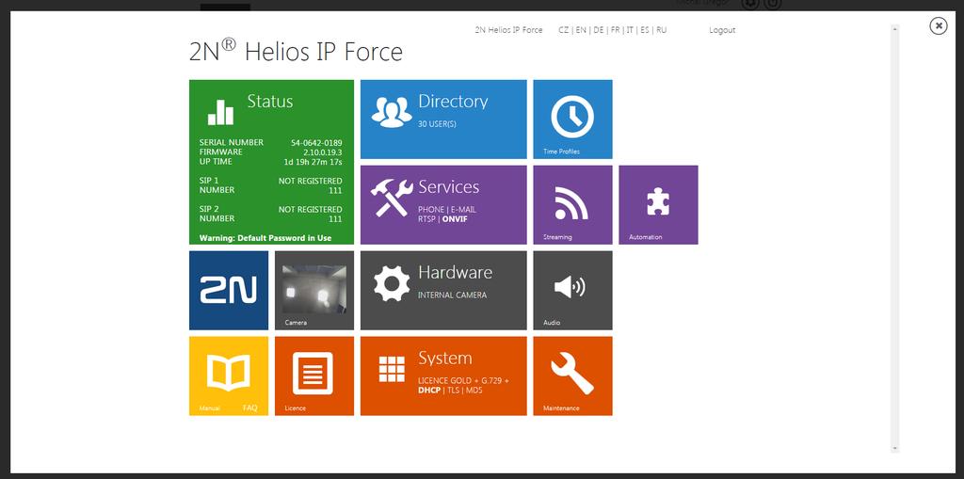Image resolution: width=964 pixels, height=479 pixels.
Task: Switch language to ES
Action: coord(644,29)
